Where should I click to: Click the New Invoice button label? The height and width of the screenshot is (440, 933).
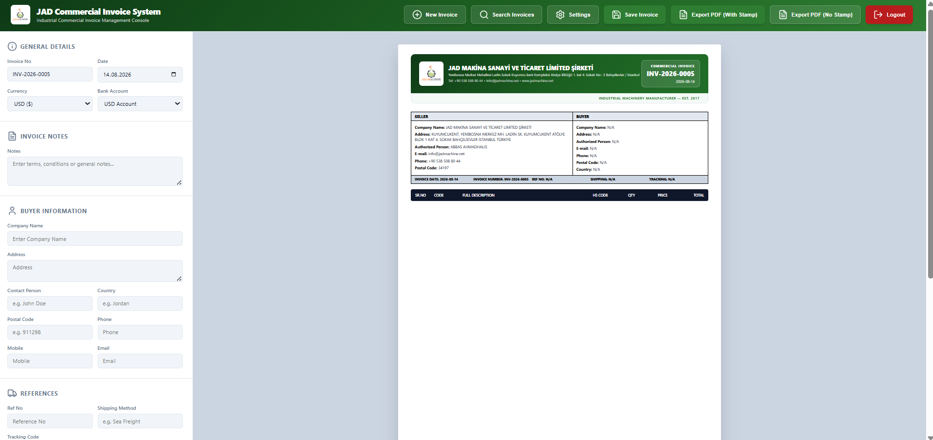442,15
